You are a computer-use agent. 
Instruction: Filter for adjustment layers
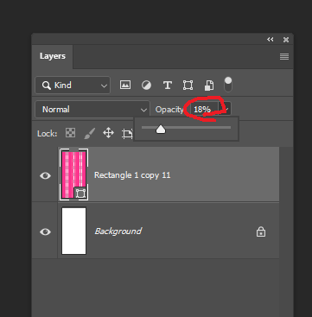click(146, 86)
